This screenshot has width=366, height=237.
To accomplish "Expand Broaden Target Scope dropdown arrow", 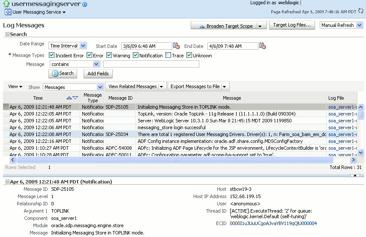I will pos(260,27).
